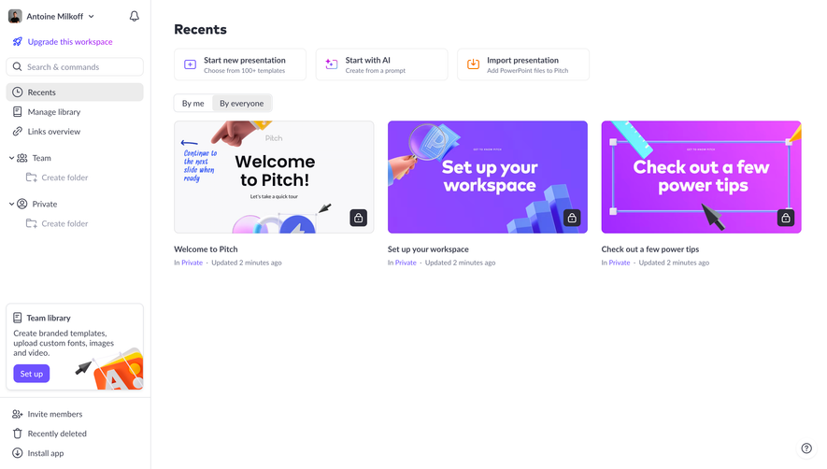The height and width of the screenshot is (469, 827).
Task: Expand the Antoine Milkoff account dropdown chevron
Action: click(x=92, y=17)
